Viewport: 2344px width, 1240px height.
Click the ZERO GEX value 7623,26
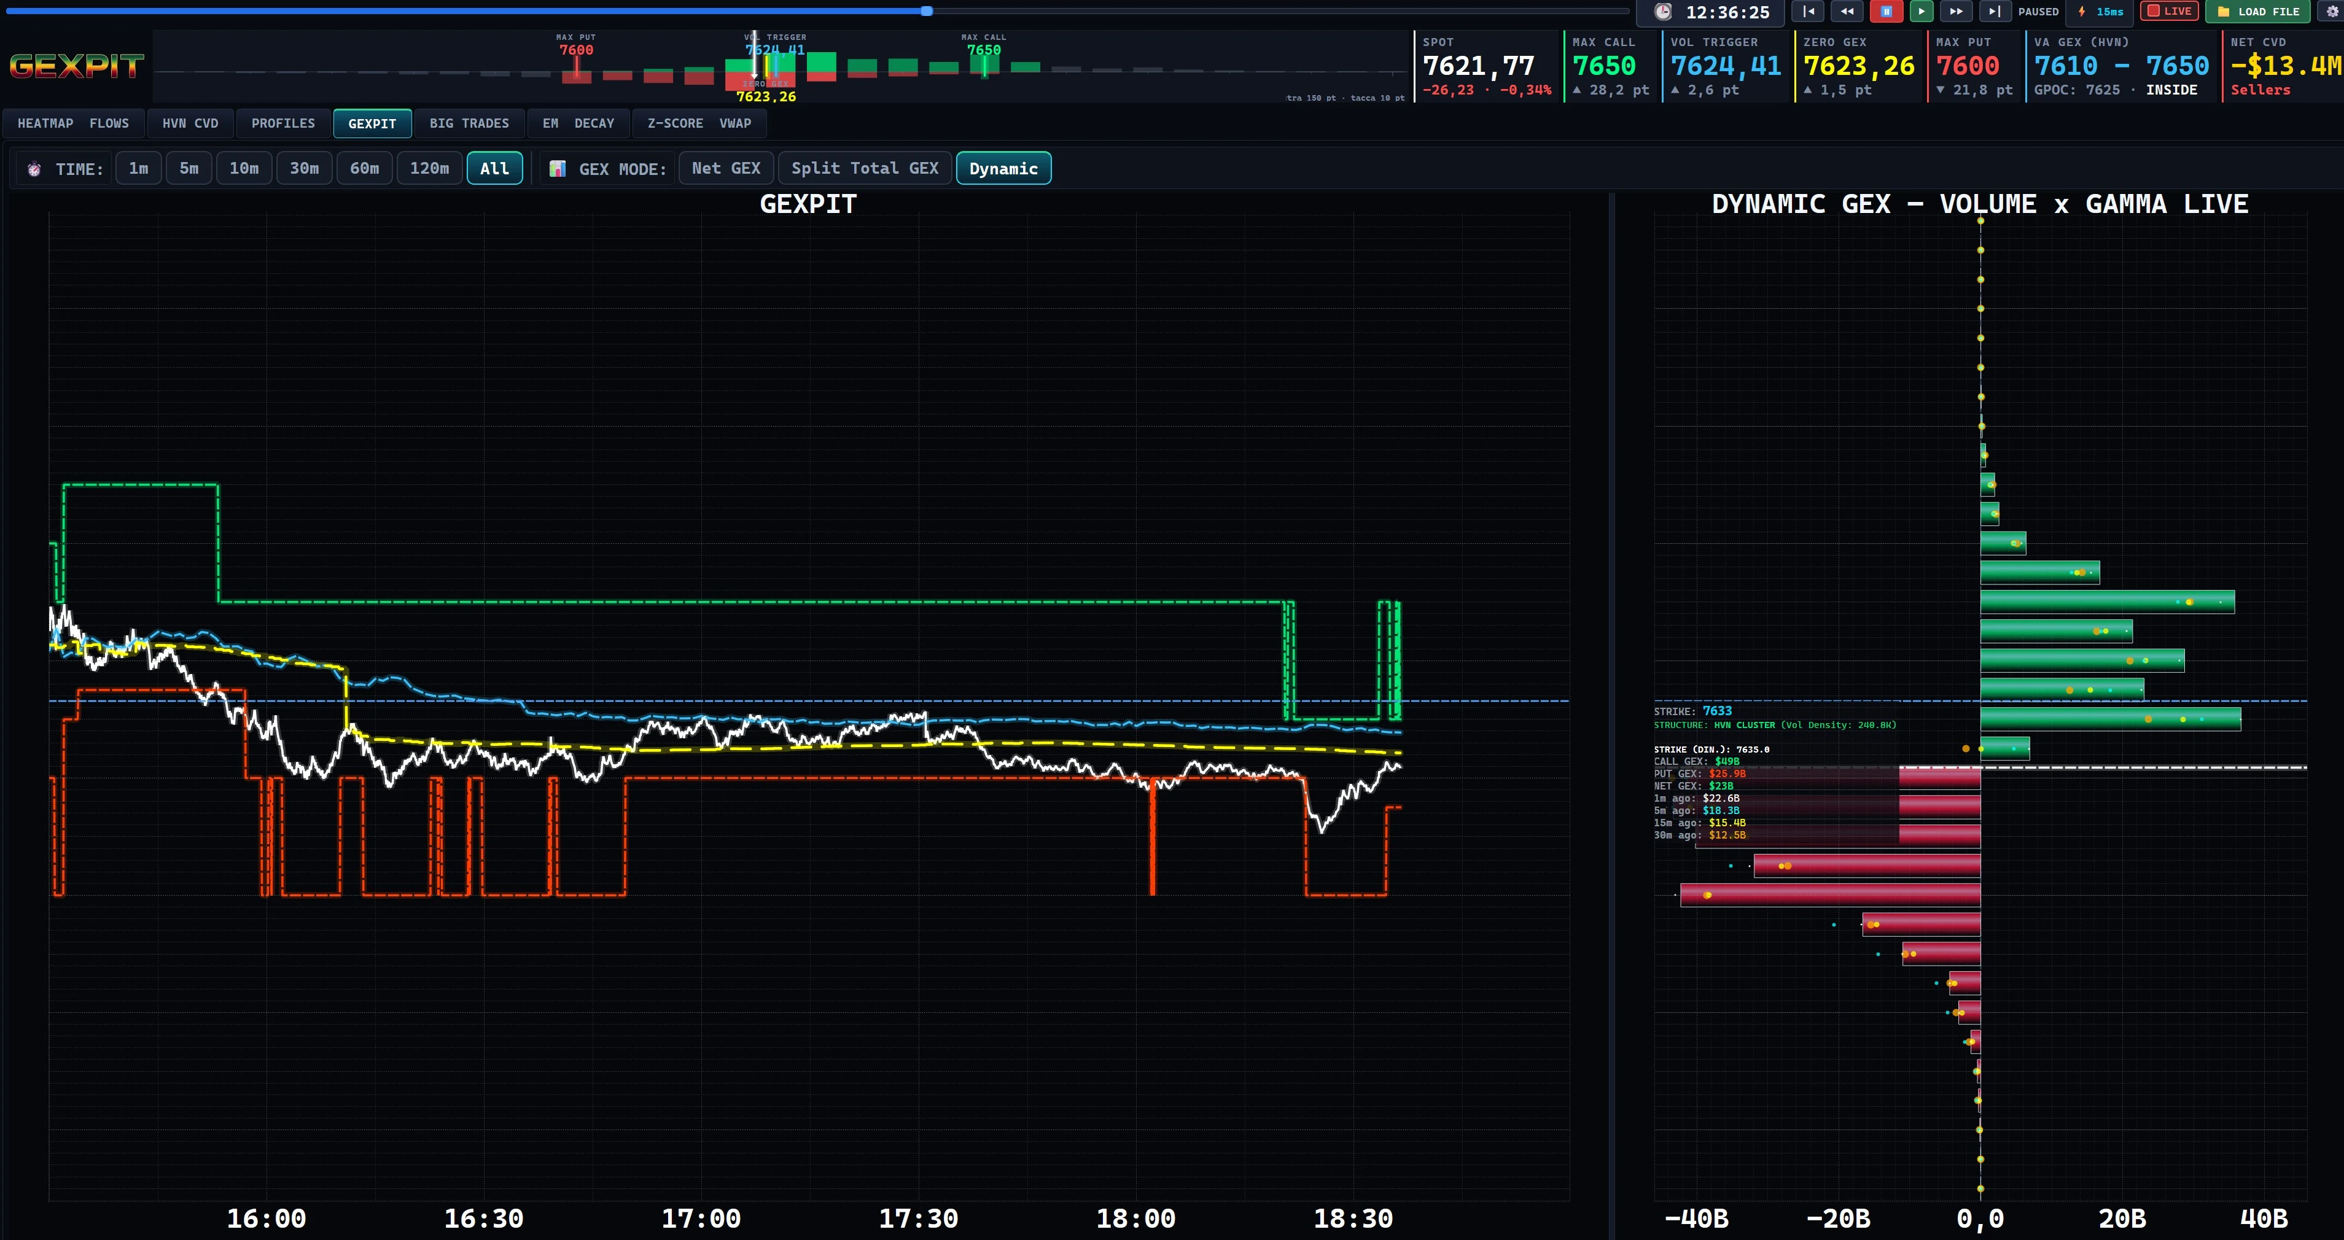[x=1859, y=66]
